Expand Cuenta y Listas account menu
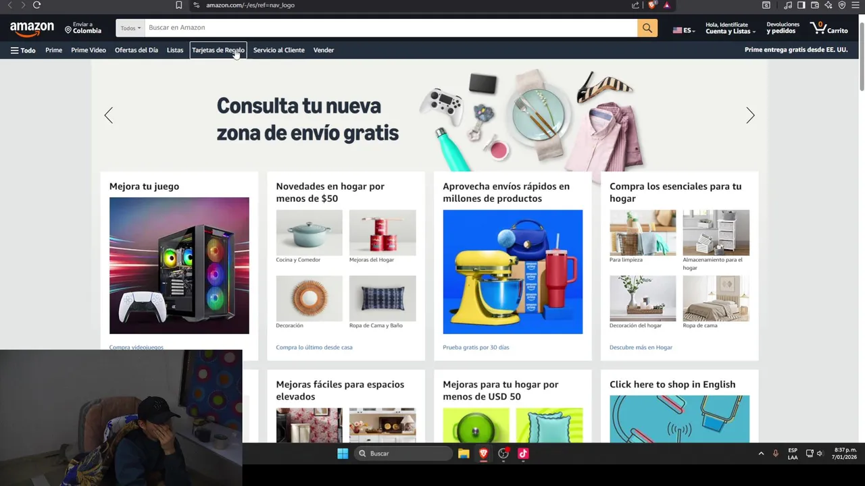The image size is (865, 486). [x=731, y=28]
